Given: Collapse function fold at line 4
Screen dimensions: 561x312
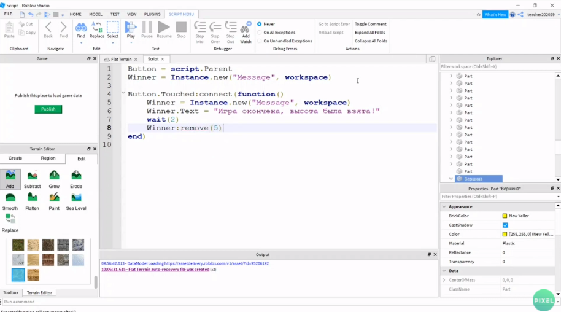Looking at the screenshot, I should (x=123, y=93).
